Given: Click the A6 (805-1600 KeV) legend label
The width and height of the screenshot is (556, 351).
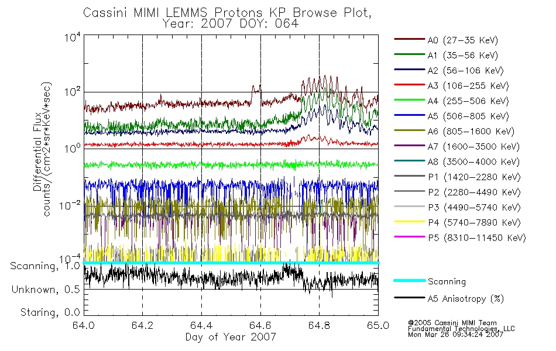Looking at the screenshot, I should [471, 132].
